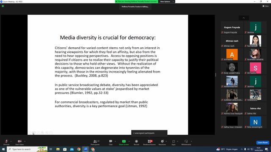271x152 pixels.
Task: Open the taskbar weather widget
Action: 227,149
